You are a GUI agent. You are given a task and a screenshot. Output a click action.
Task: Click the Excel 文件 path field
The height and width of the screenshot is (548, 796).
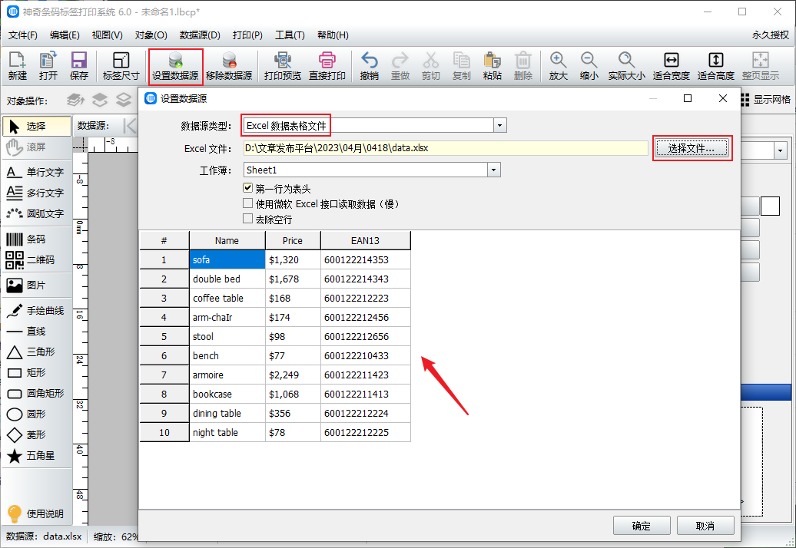(446, 148)
